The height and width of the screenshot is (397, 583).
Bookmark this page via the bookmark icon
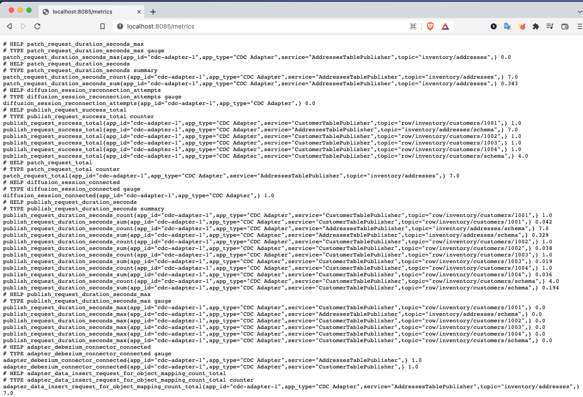coord(103,26)
